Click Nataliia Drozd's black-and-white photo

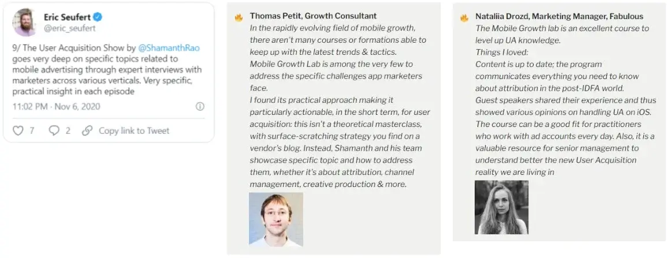click(x=501, y=207)
